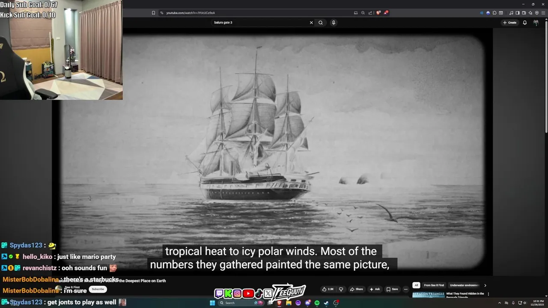
Task: Open the Brave Wallet icon
Action: click(x=524, y=13)
